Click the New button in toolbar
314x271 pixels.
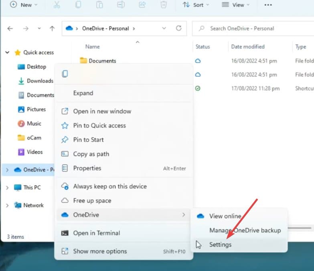[24, 5]
